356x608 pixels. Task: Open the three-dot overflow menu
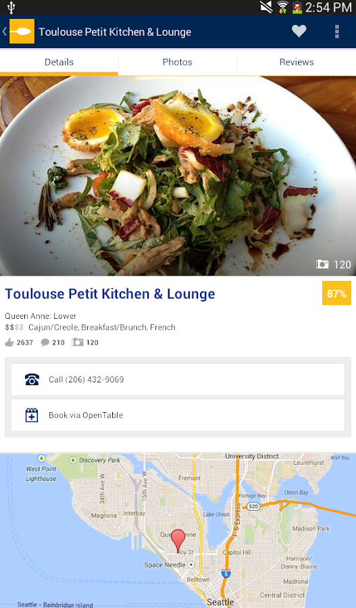click(x=336, y=31)
